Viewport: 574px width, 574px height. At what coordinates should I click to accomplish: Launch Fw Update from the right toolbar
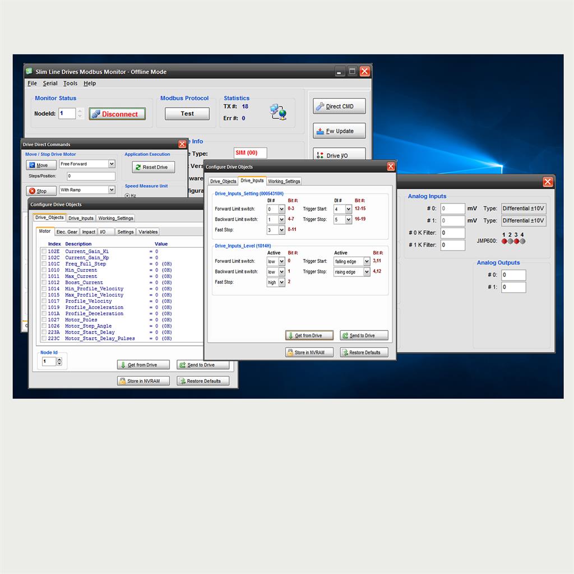(x=339, y=131)
